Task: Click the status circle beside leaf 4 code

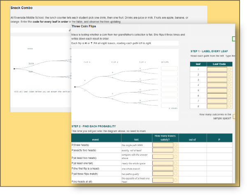Action: click(230, 85)
